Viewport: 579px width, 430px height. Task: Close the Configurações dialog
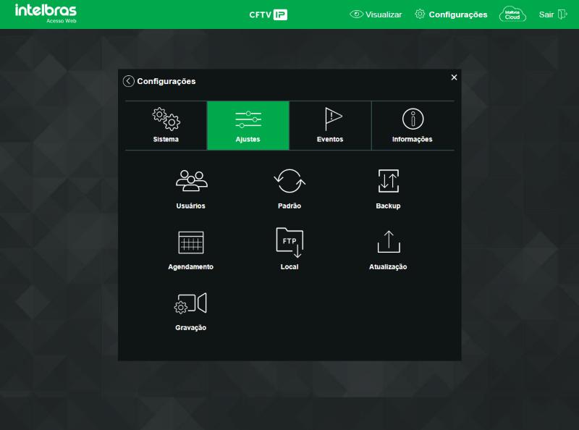(455, 77)
